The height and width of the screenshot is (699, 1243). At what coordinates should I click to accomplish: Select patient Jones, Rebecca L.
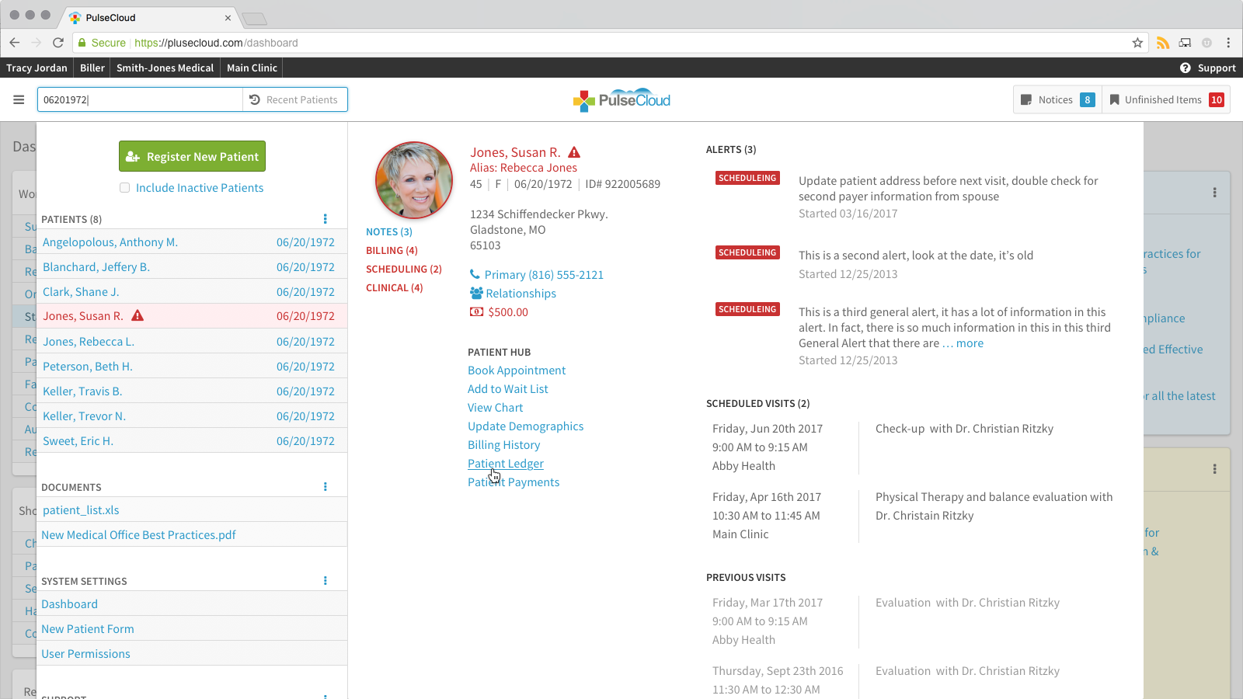(x=192, y=342)
